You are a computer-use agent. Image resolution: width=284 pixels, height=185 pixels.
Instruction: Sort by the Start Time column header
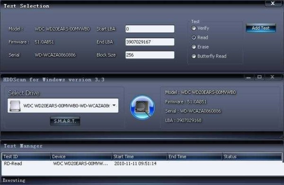tap(139, 157)
